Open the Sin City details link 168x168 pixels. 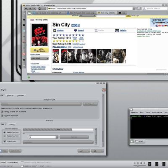(x=123, y=30)
